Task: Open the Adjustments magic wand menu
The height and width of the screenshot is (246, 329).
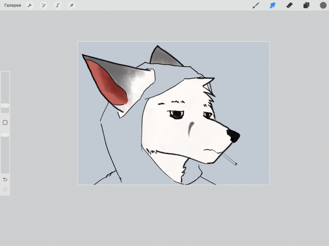Action: [43, 5]
